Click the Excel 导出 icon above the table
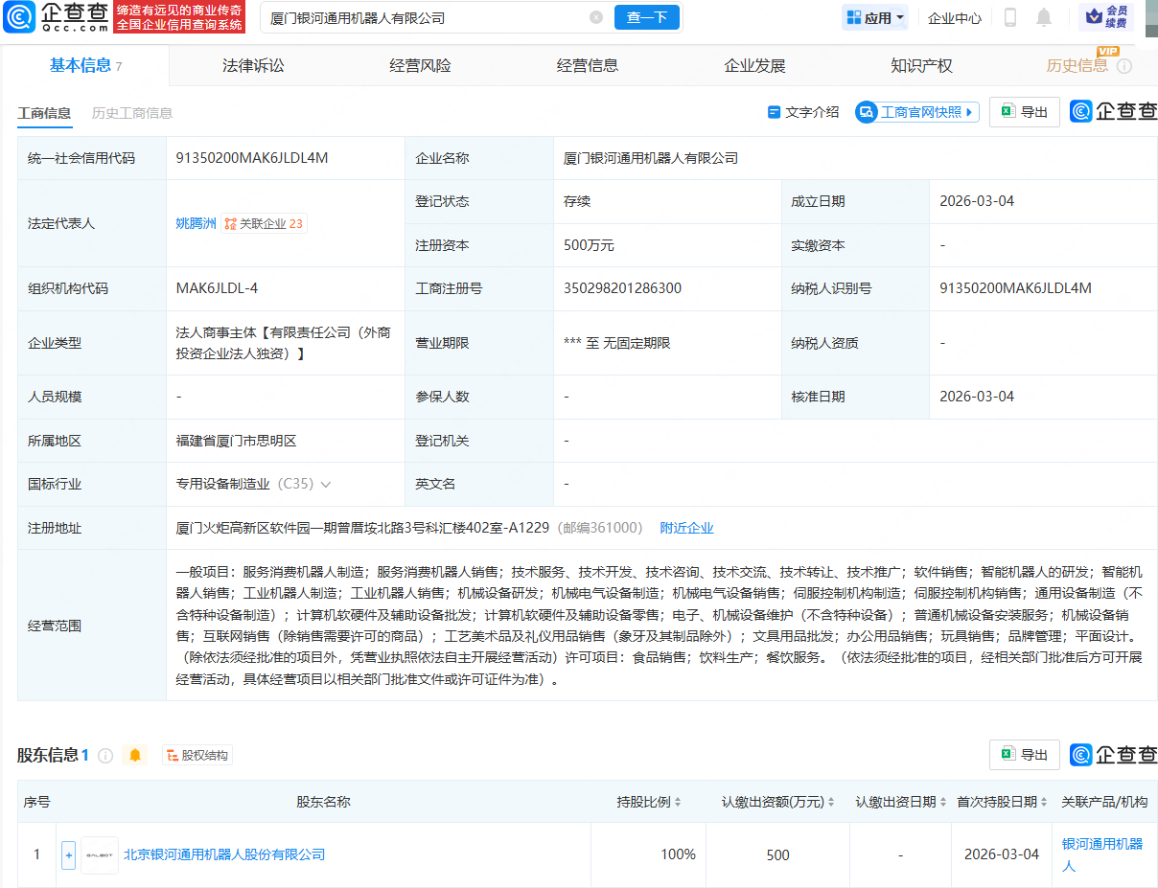The height and width of the screenshot is (888, 1158). click(1007, 112)
